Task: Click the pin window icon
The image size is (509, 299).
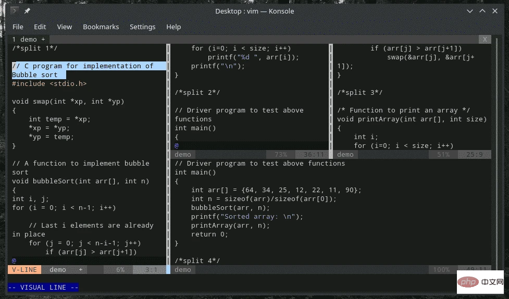Action: point(27,11)
